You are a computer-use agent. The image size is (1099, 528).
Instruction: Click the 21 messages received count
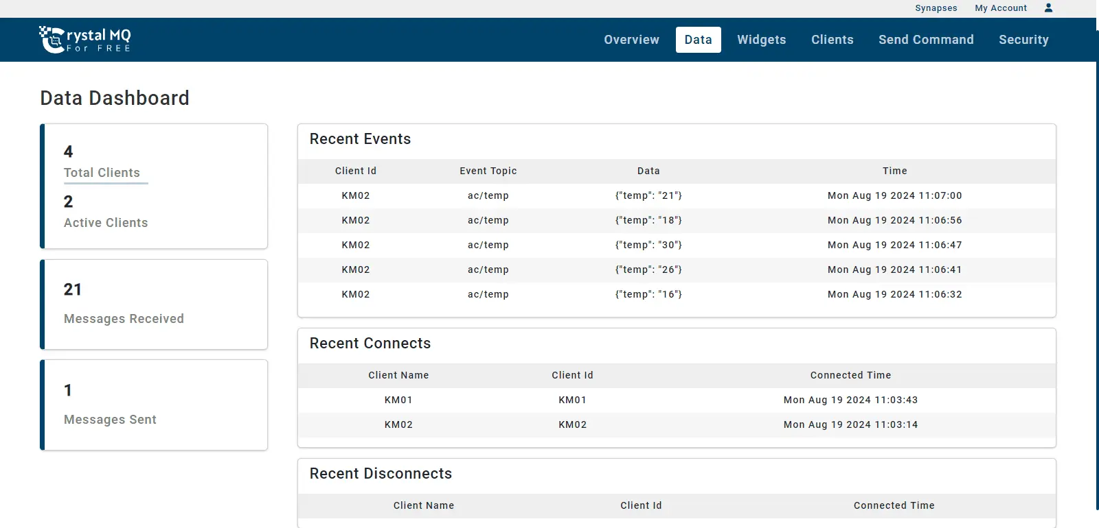(72, 289)
